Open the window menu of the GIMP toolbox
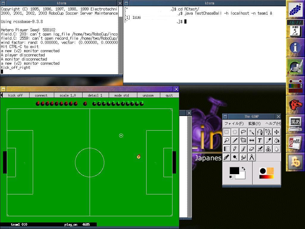The height and width of the screenshot is (229, 305). click(x=225, y=117)
